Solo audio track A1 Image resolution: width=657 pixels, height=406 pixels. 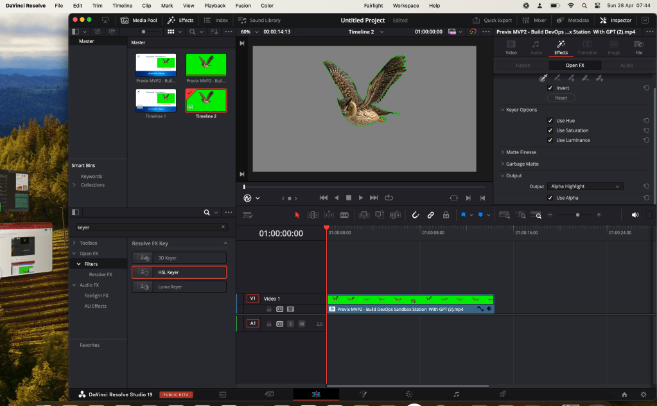point(290,324)
